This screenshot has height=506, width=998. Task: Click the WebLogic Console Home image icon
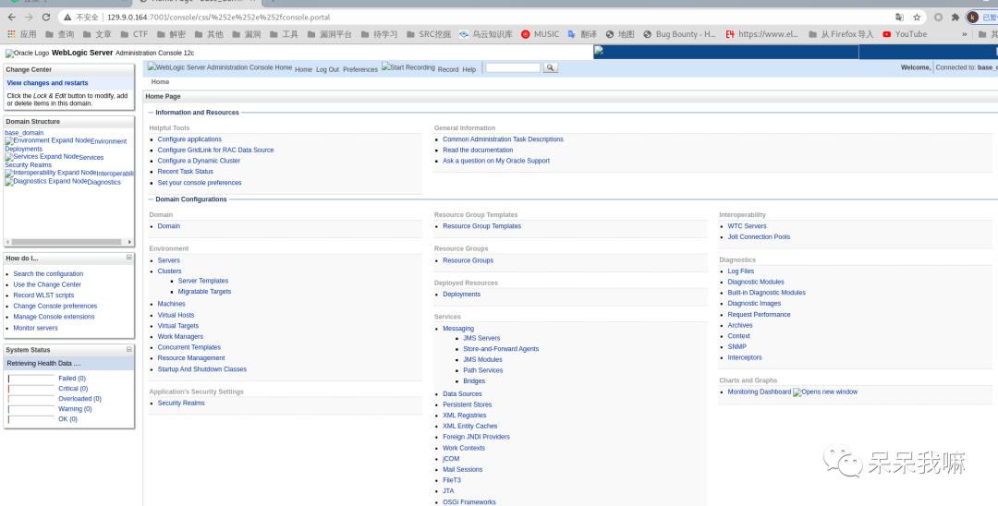(220, 66)
